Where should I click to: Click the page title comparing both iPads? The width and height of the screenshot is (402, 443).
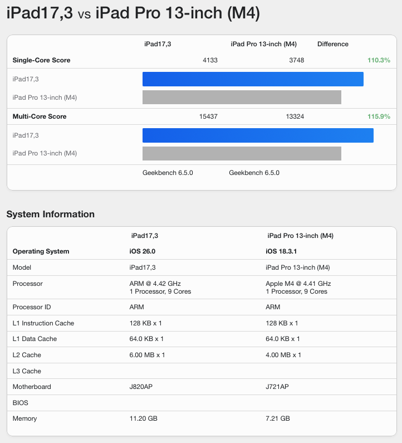(x=133, y=13)
